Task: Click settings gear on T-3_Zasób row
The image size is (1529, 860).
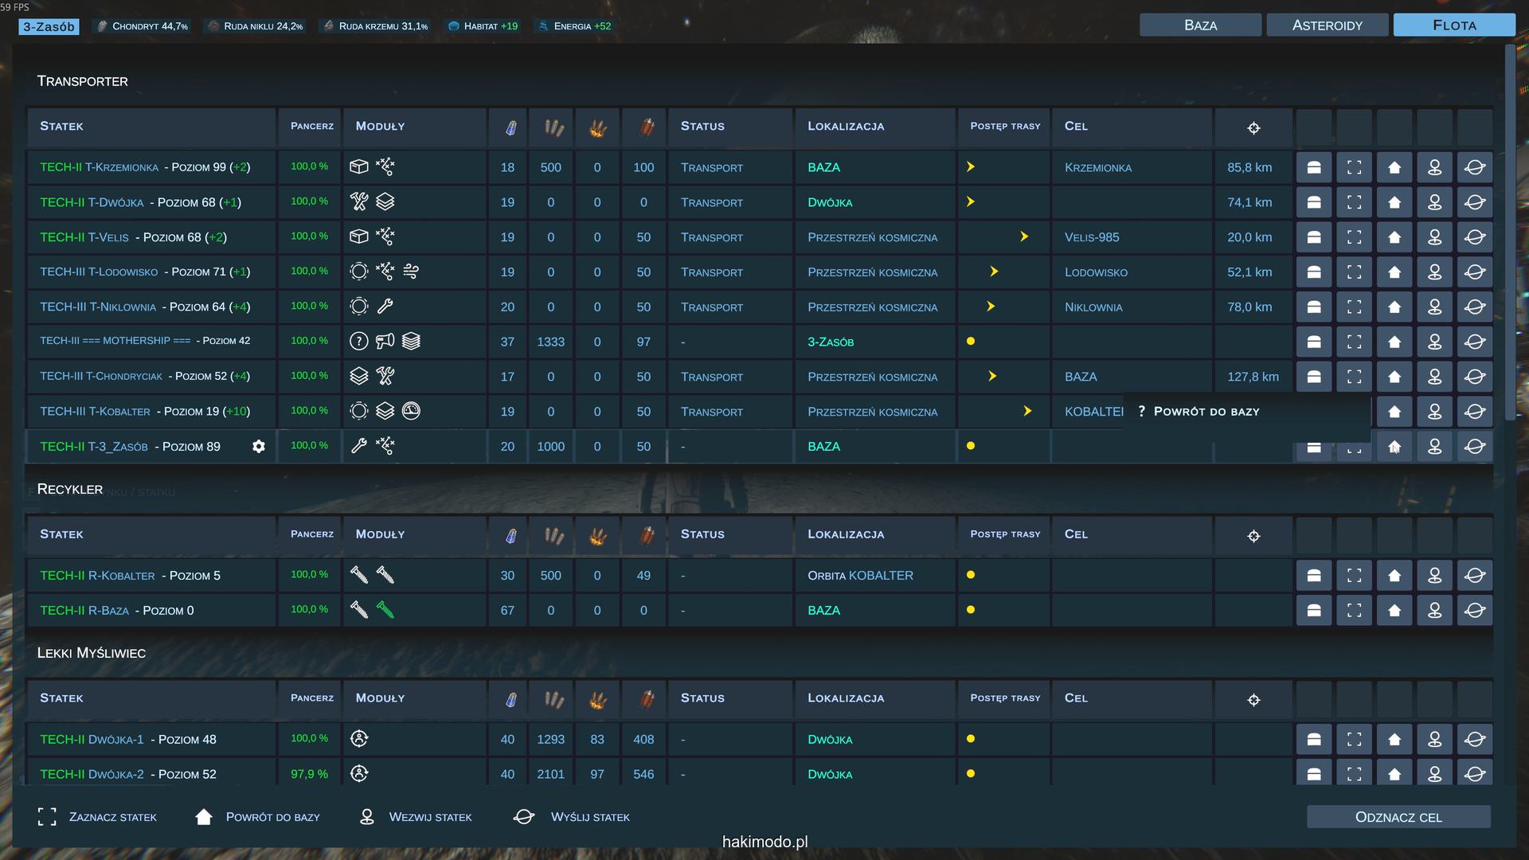Action: (258, 447)
